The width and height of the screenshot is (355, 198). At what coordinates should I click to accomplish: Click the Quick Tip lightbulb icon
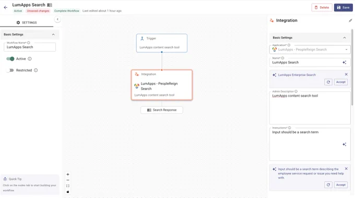coord(5,179)
